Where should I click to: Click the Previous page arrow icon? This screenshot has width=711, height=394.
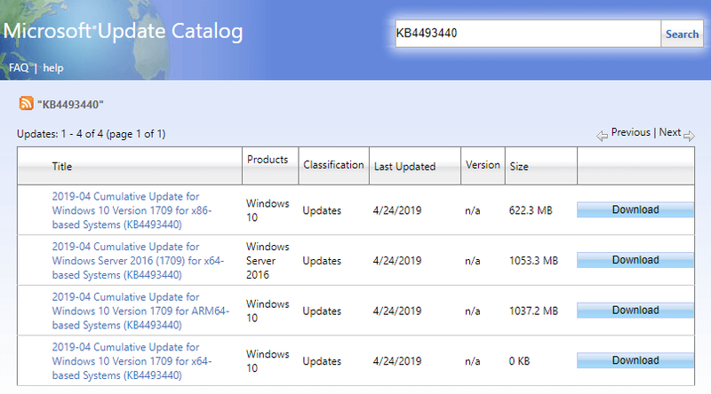tap(602, 136)
